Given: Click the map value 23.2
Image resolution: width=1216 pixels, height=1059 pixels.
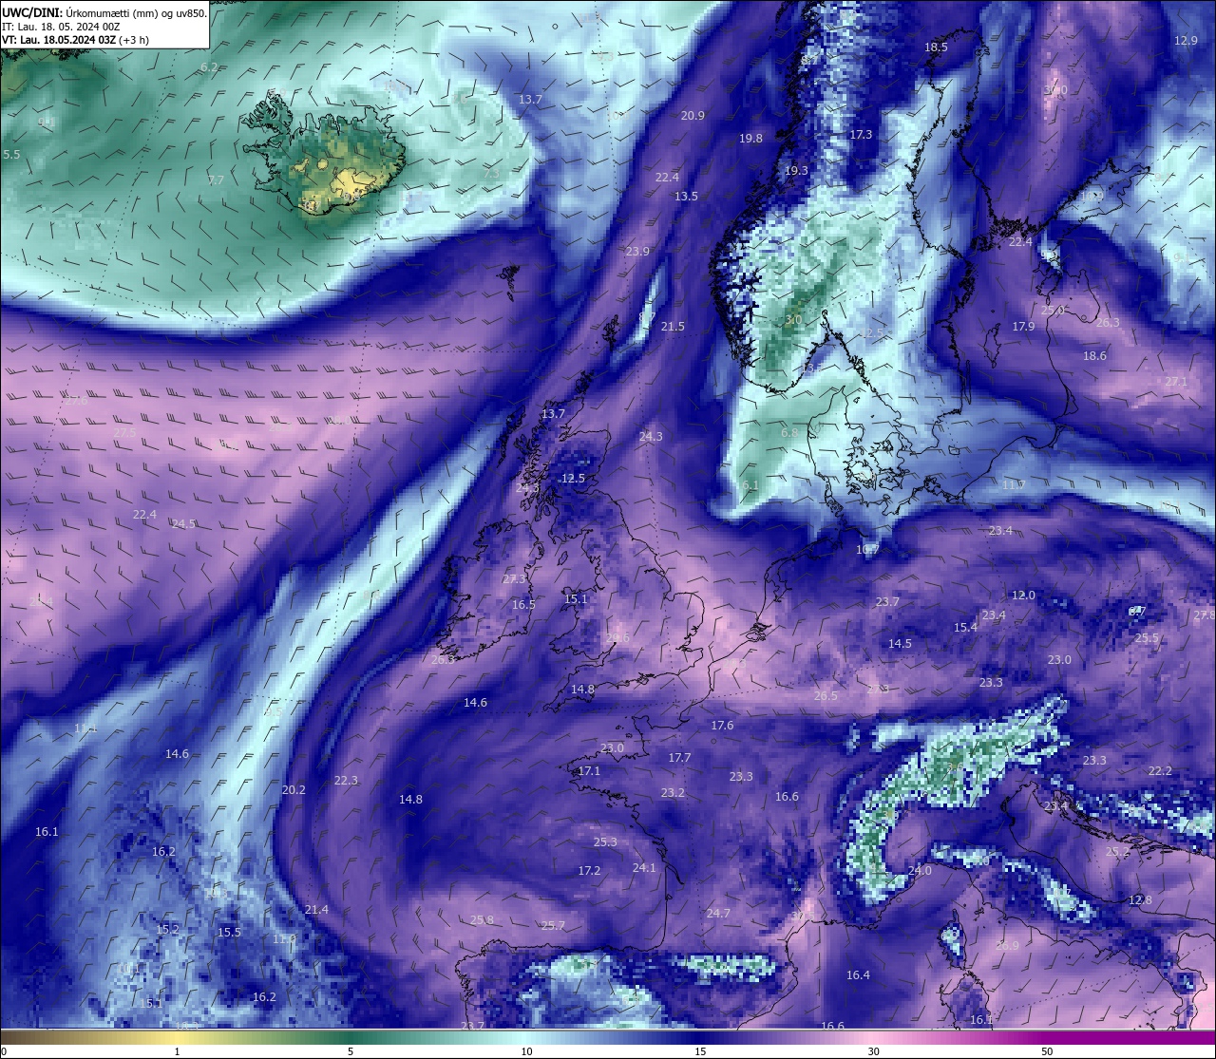Looking at the screenshot, I should point(673,793).
